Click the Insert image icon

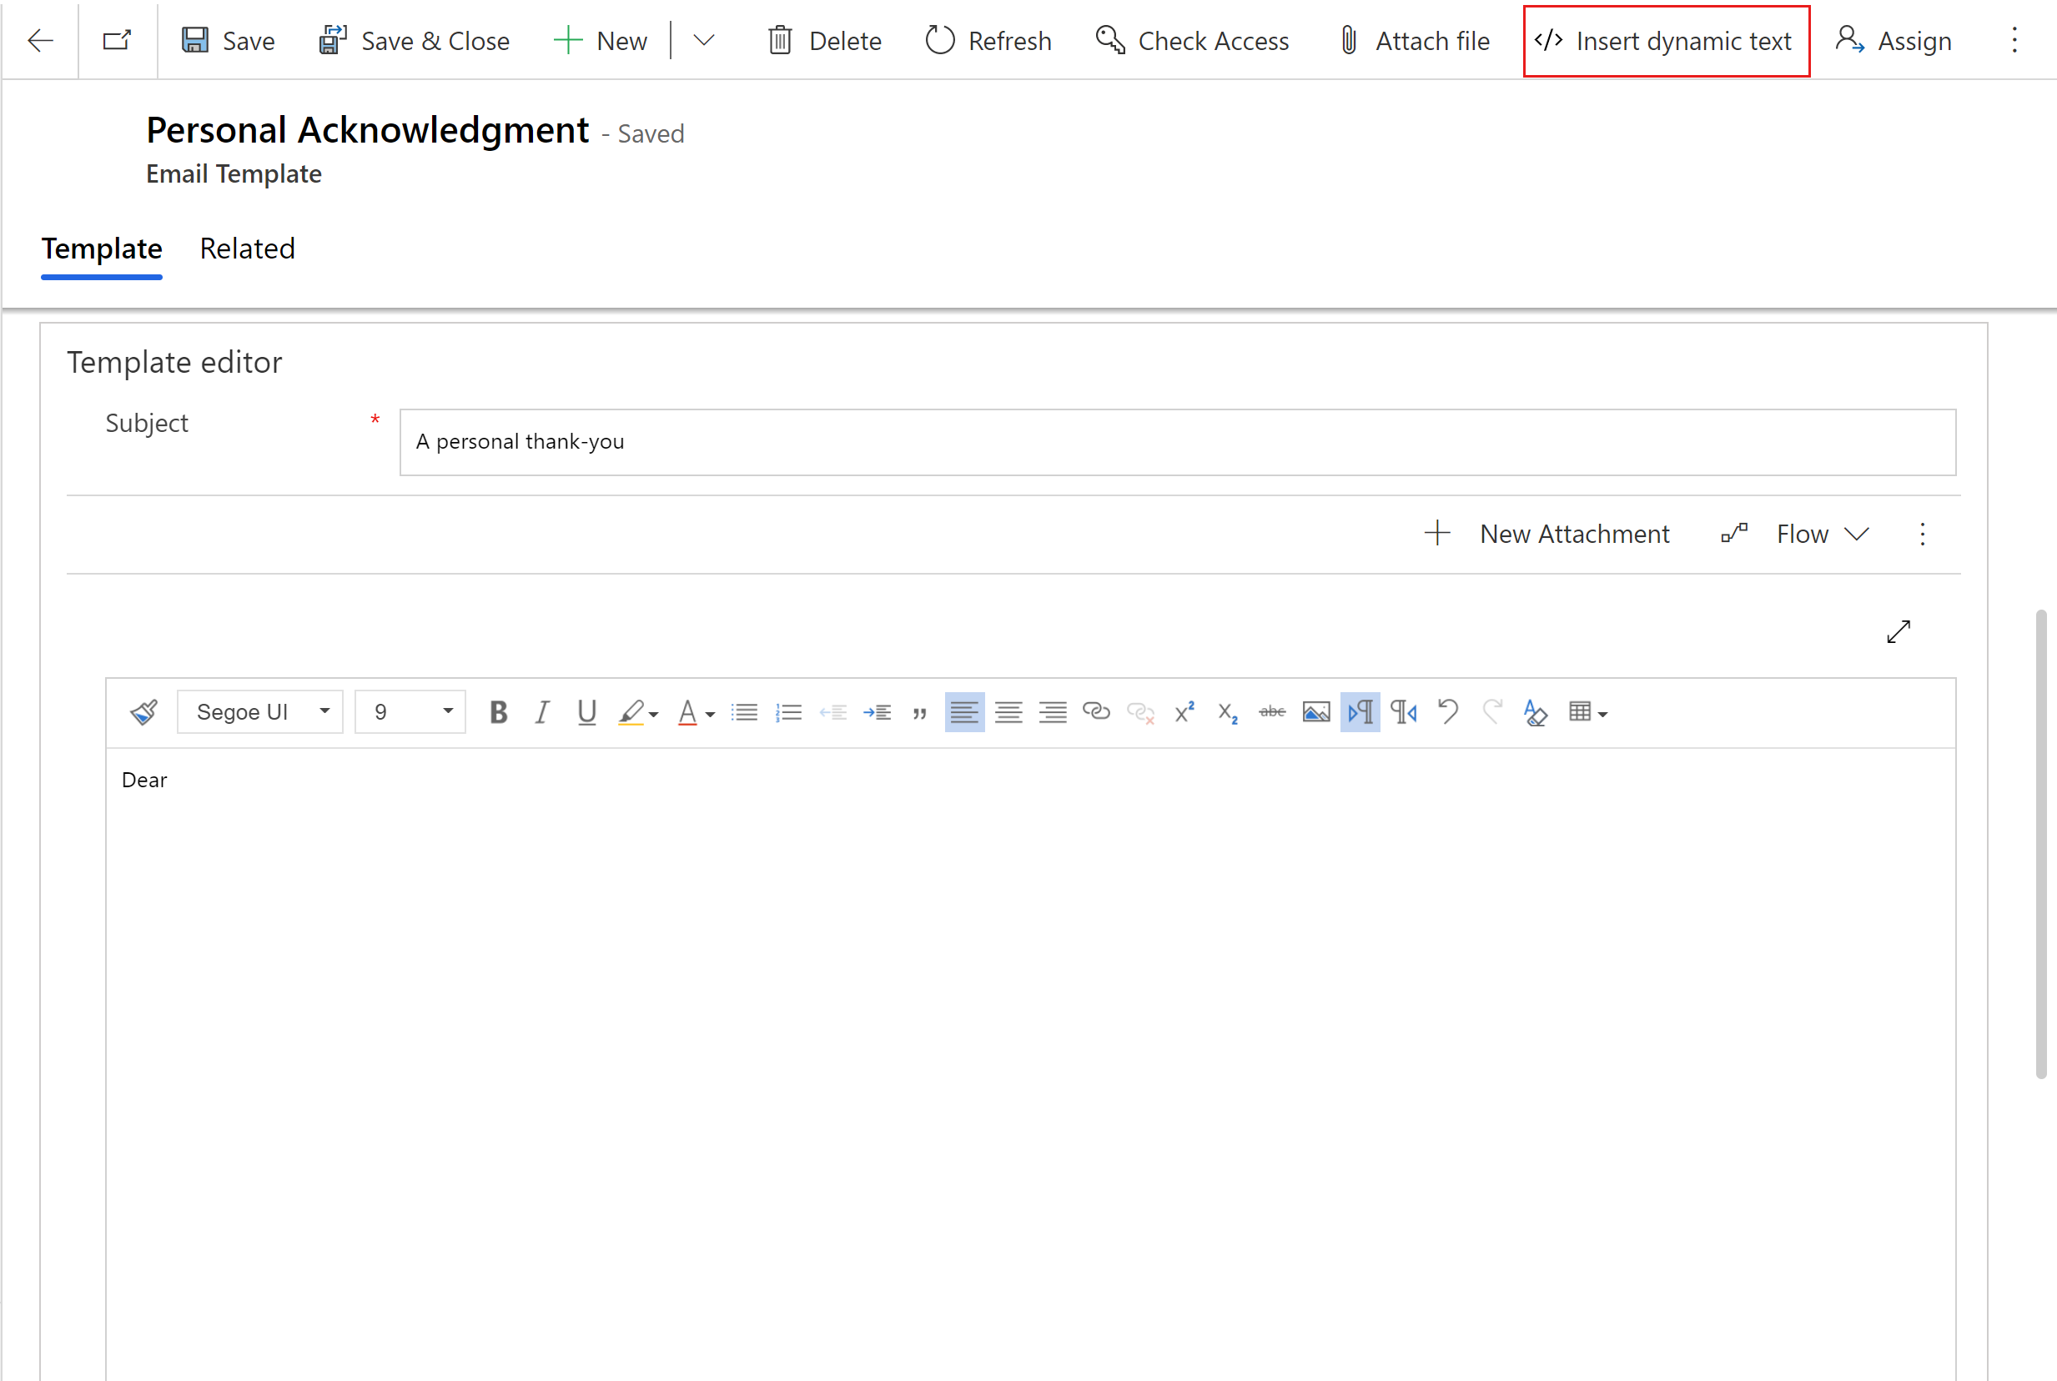click(1316, 712)
